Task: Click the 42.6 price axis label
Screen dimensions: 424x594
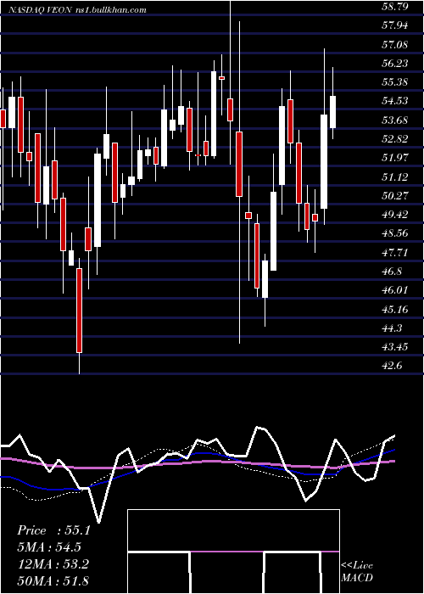Action: (x=392, y=366)
